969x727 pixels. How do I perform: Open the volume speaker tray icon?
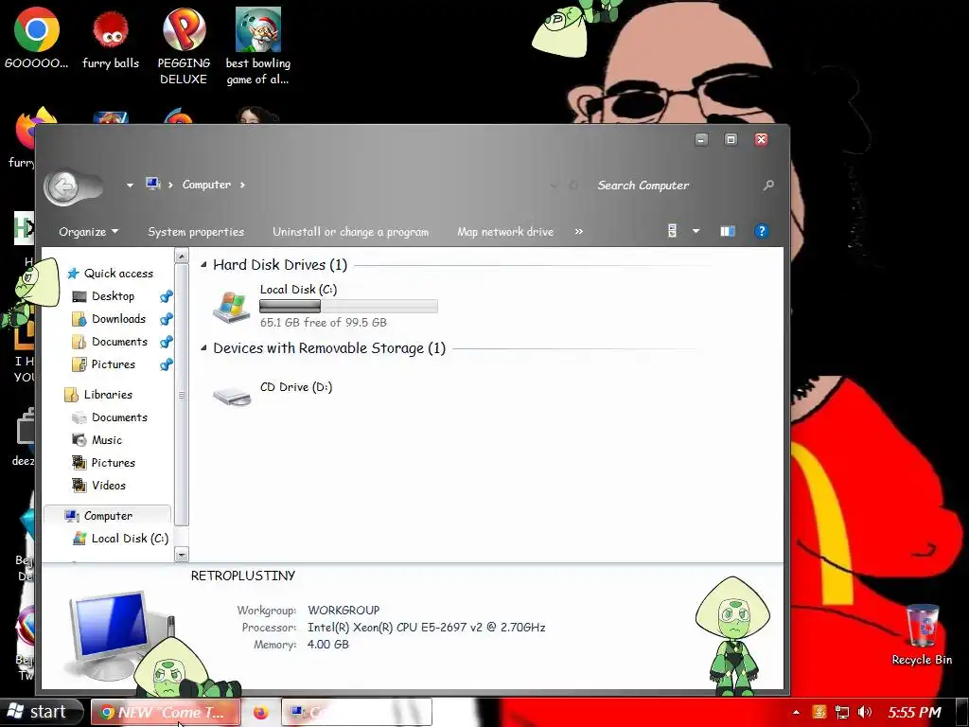865,712
